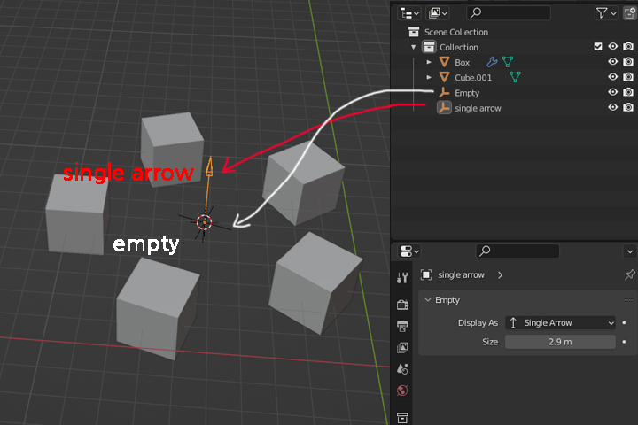Toggle Collection exclude checkbox
This screenshot has width=638, height=425.
pyautogui.click(x=598, y=47)
